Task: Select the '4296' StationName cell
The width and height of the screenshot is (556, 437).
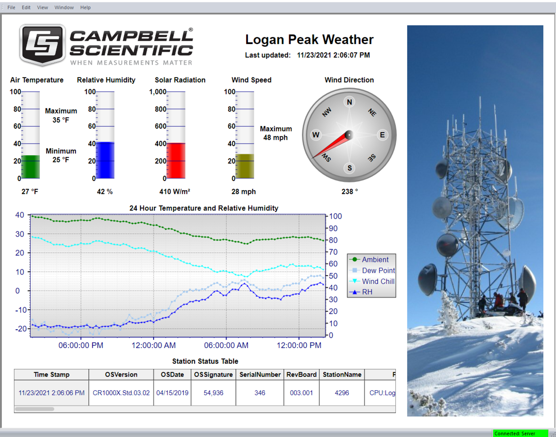Action: [x=342, y=393]
